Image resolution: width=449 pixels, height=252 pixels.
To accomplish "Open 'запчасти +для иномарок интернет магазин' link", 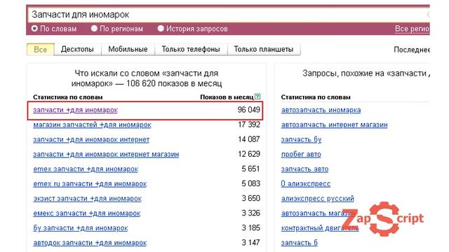I will pos(106,155).
